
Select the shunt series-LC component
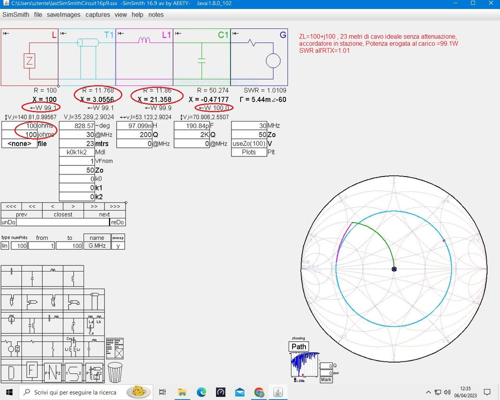pos(73,323)
